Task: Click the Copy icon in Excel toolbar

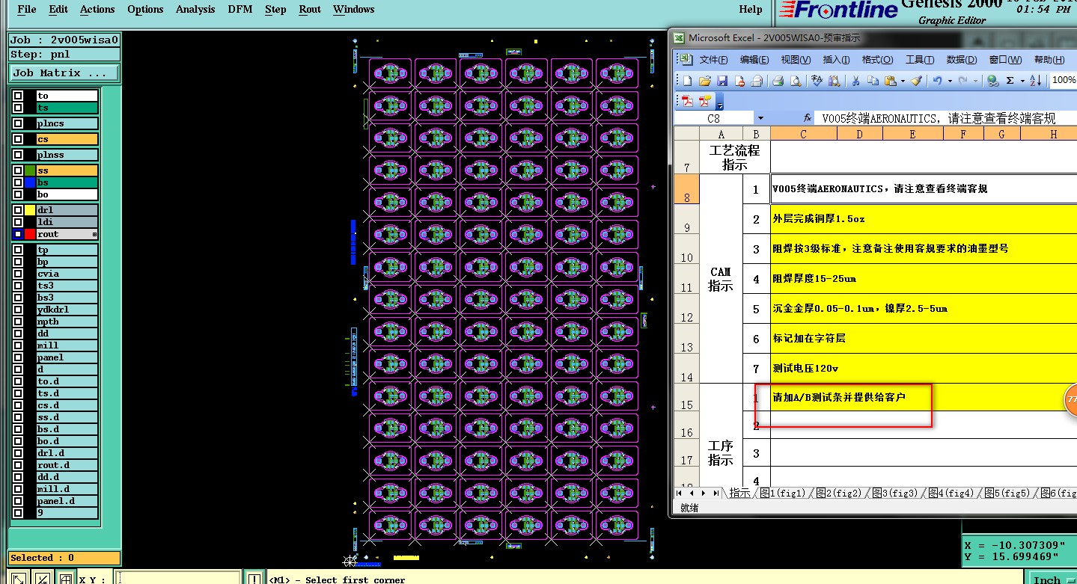Action: (x=873, y=81)
